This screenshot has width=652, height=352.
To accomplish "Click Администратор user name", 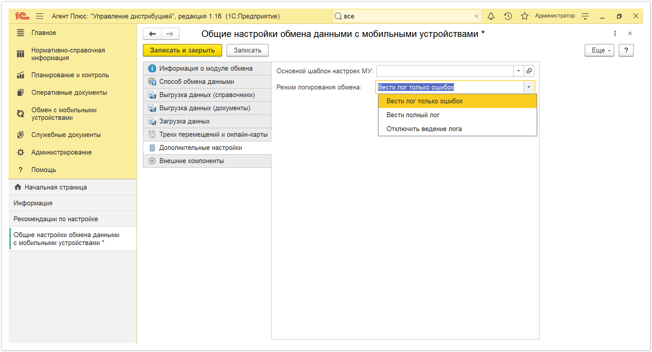I will (x=555, y=16).
